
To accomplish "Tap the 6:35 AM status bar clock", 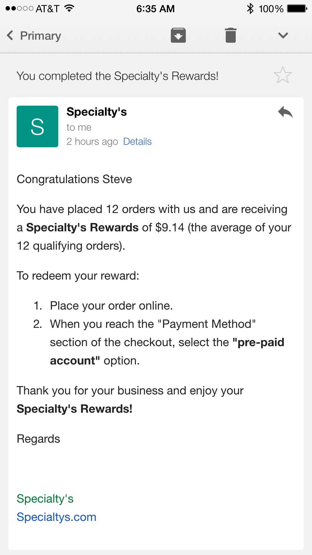I will [155, 9].
